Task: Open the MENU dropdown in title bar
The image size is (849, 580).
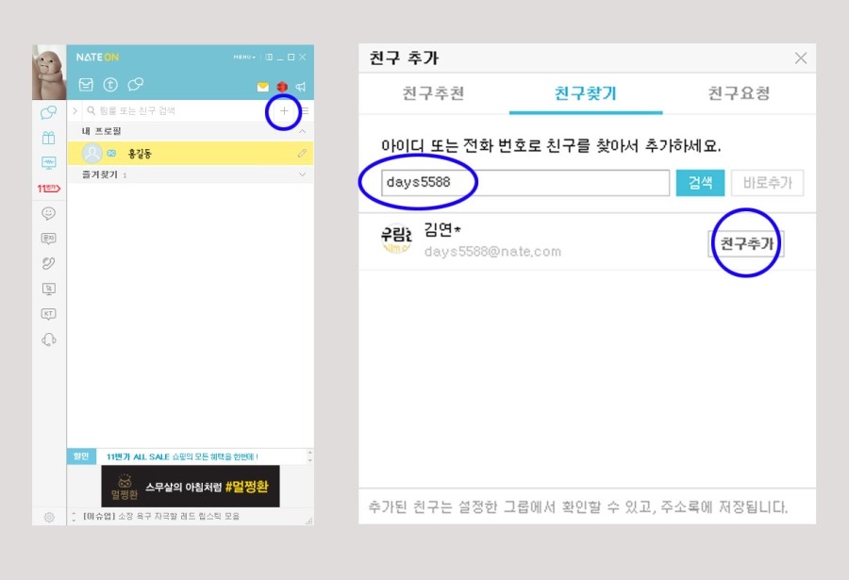Action: coord(244,58)
